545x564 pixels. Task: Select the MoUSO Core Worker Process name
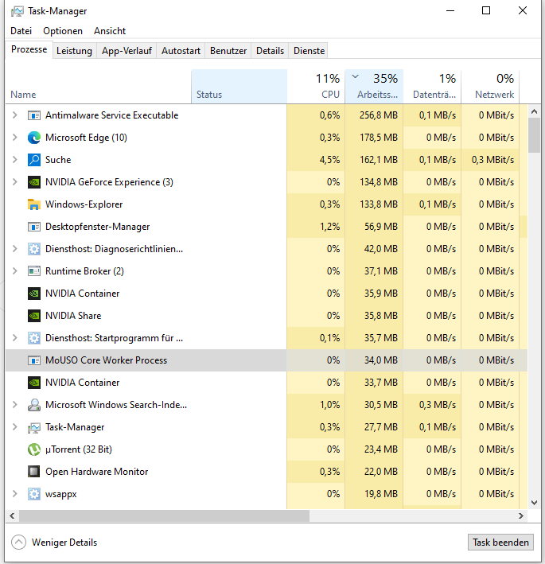(x=106, y=360)
